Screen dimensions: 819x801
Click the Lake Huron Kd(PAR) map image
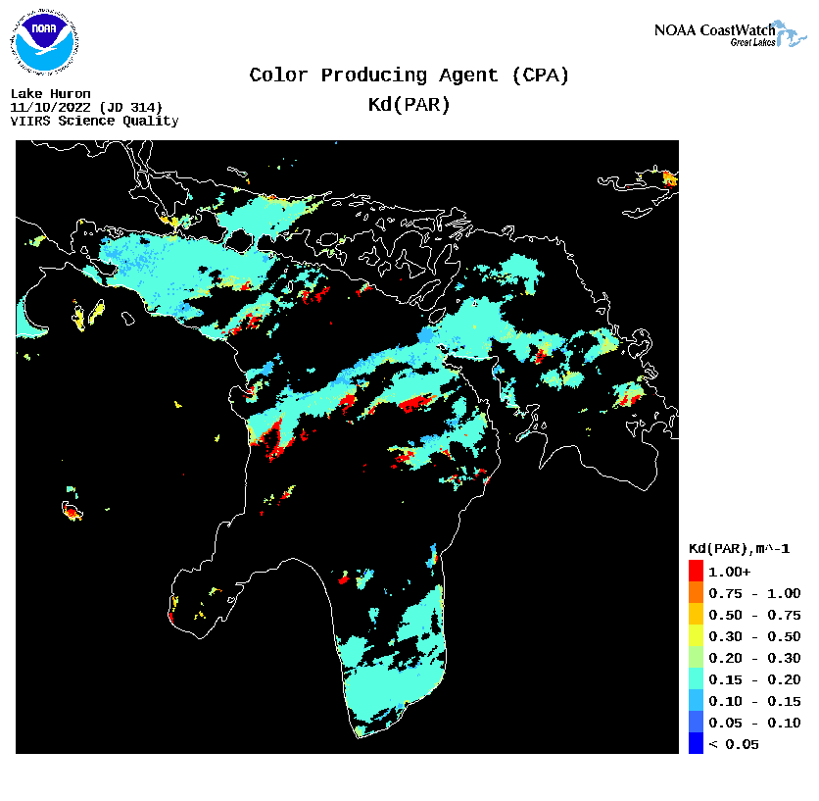348,447
